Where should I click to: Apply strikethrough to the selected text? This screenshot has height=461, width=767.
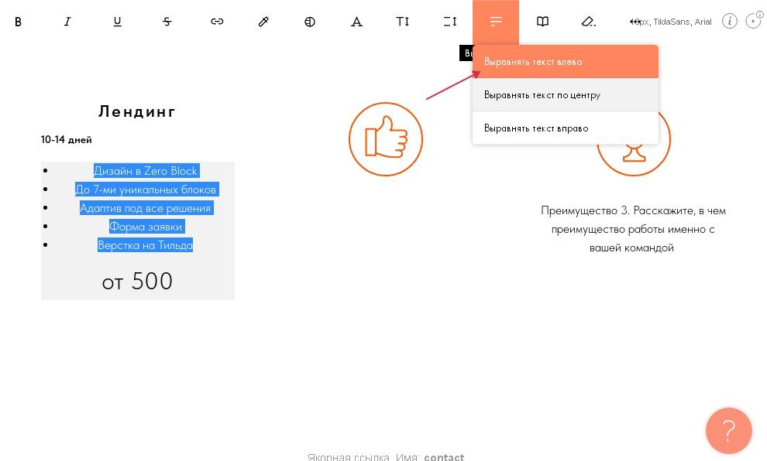tap(167, 22)
